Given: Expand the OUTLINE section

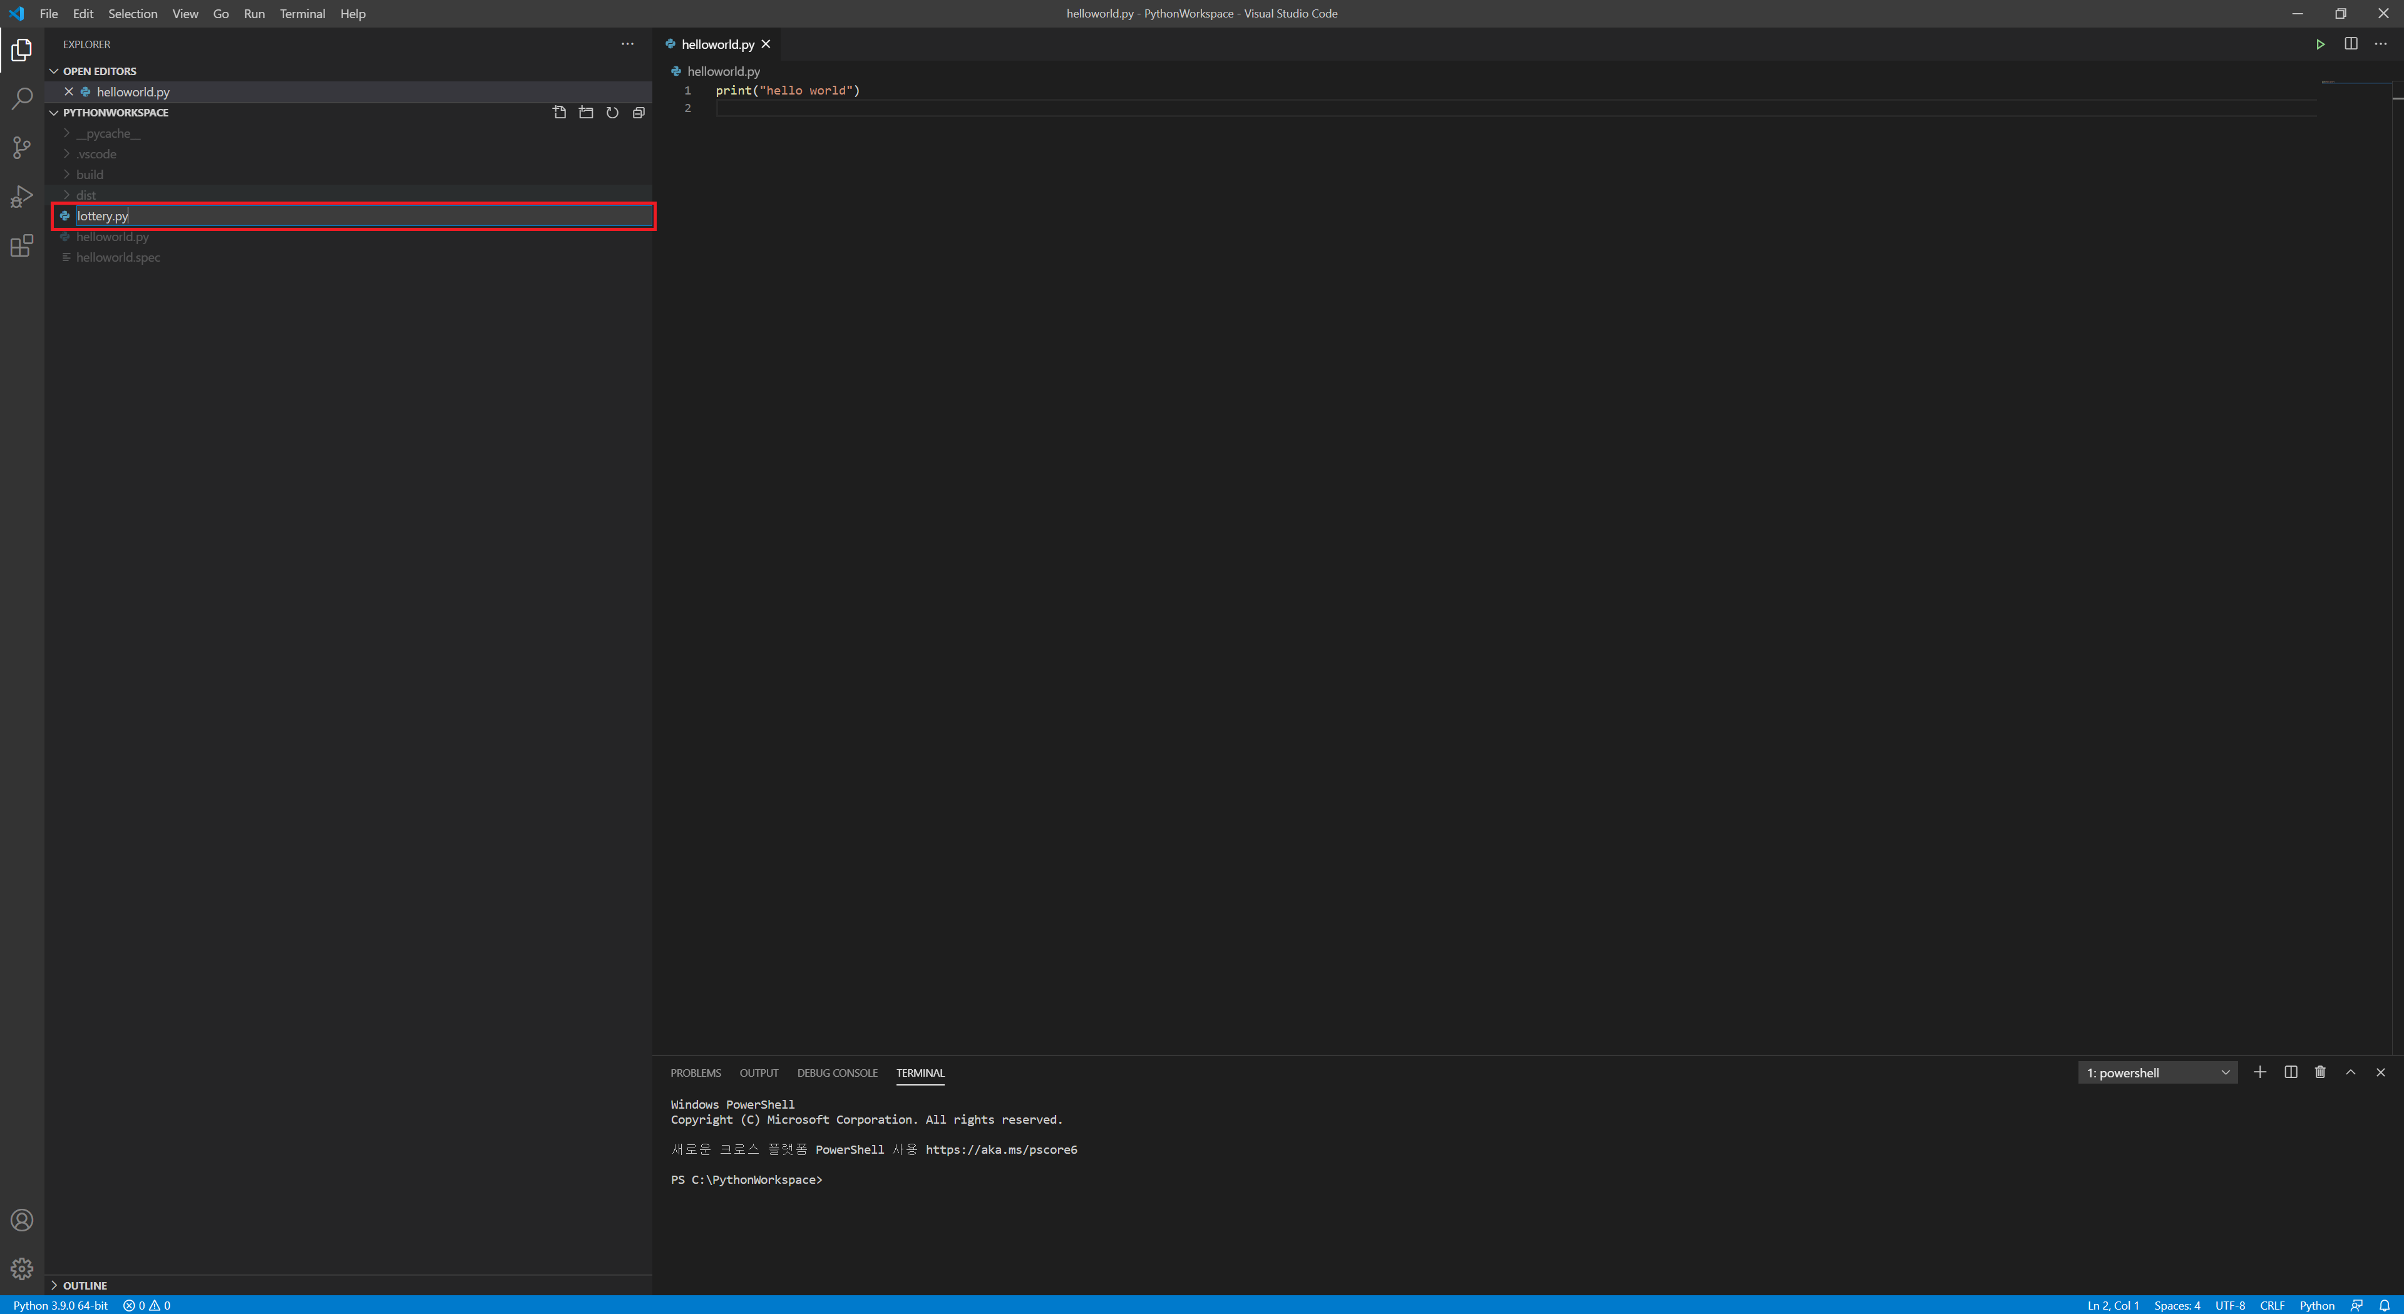Looking at the screenshot, I should pos(84,1285).
